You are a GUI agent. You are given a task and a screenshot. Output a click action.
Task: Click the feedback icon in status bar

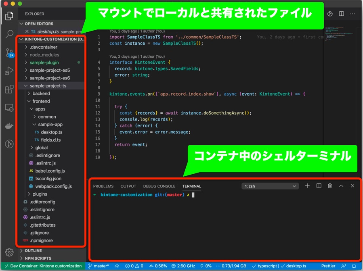344,266
